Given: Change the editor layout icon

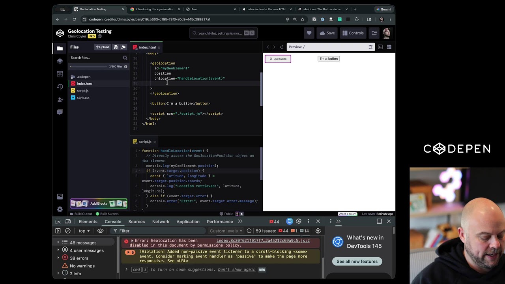Looking at the screenshot, I should [389, 47].
